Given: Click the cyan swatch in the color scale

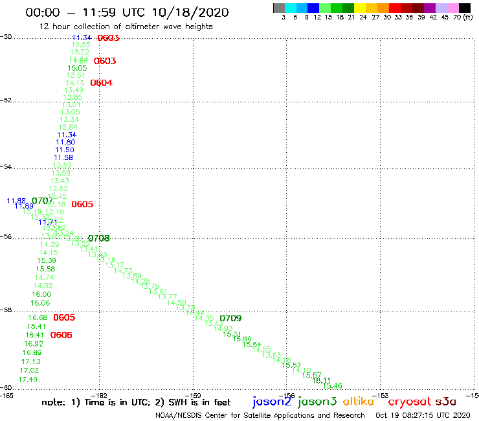Looking at the screenshot, I should (290, 8).
